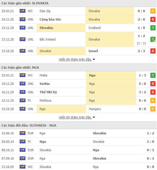This screenshot has height=170, width=157.
Task: Click the flag icon on 15.06.16 EUR row
Action: (x=23, y=133)
